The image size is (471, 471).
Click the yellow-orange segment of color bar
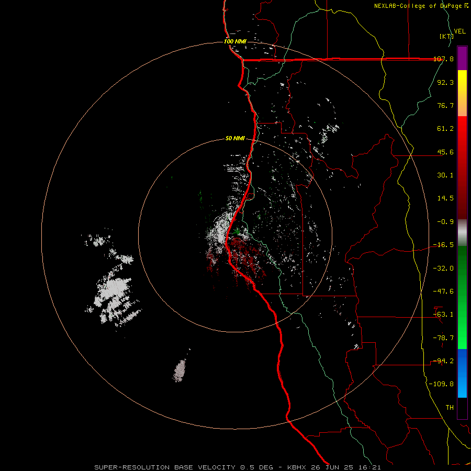point(462,93)
